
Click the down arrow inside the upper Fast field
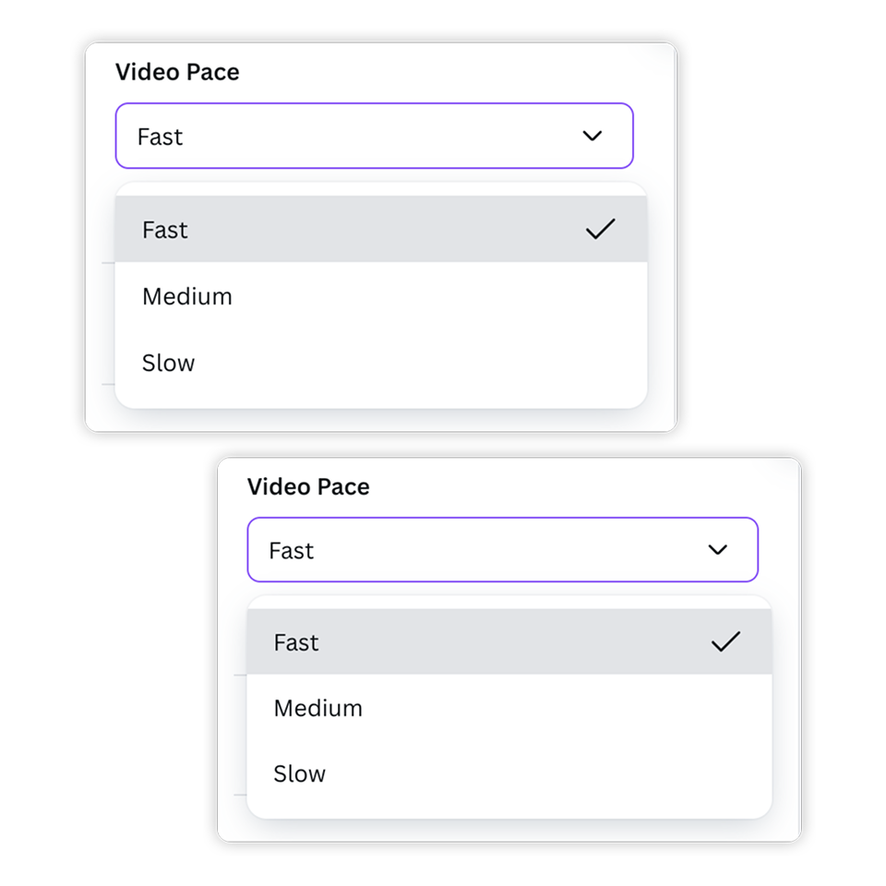tap(592, 136)
